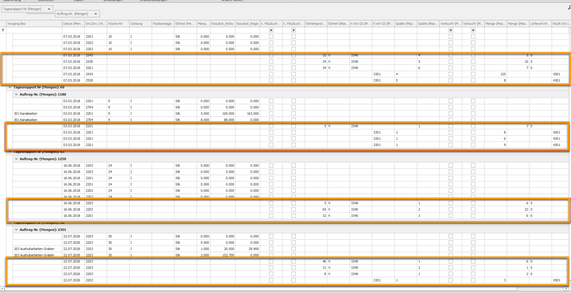Collapse group Auftrag-Nr. (Mengen): 1180

point(16,95)
